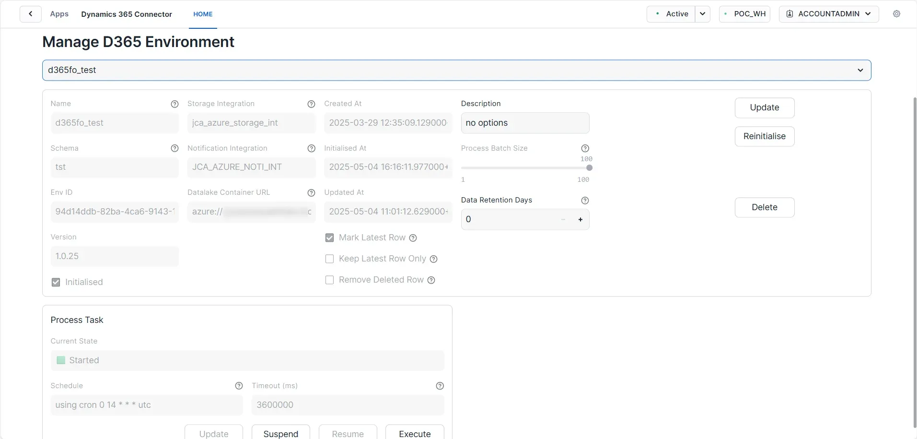Open the Data Retention Days help tooltip

point(585,200)
